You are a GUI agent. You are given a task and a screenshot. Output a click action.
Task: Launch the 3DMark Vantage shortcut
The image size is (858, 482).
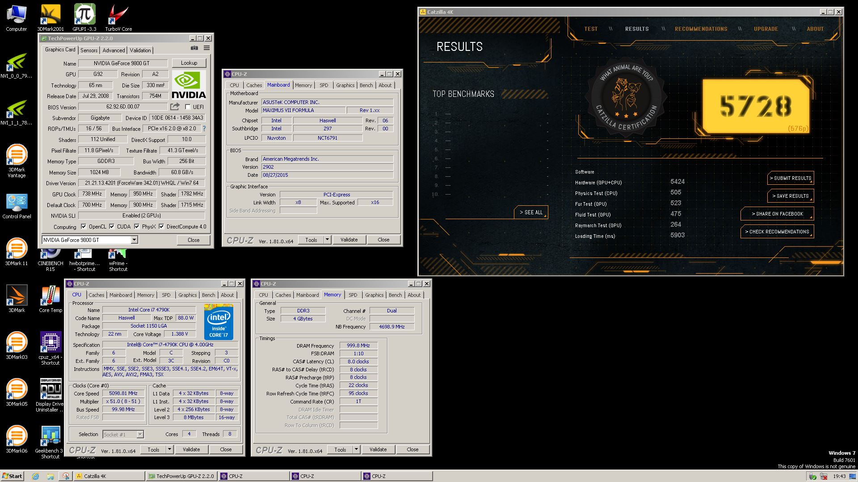(17, 161)
